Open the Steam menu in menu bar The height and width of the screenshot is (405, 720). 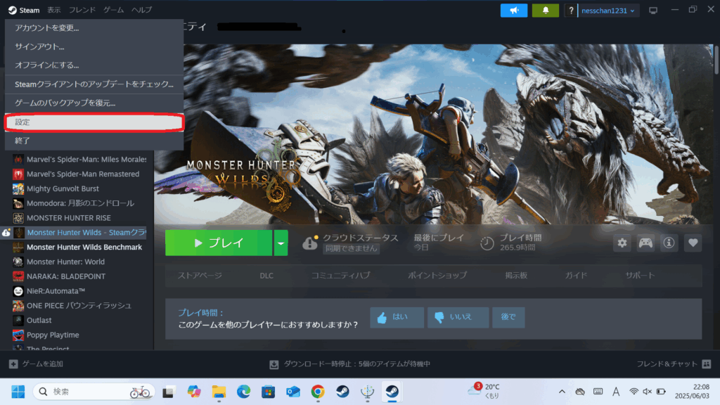(x=25, y=10)
